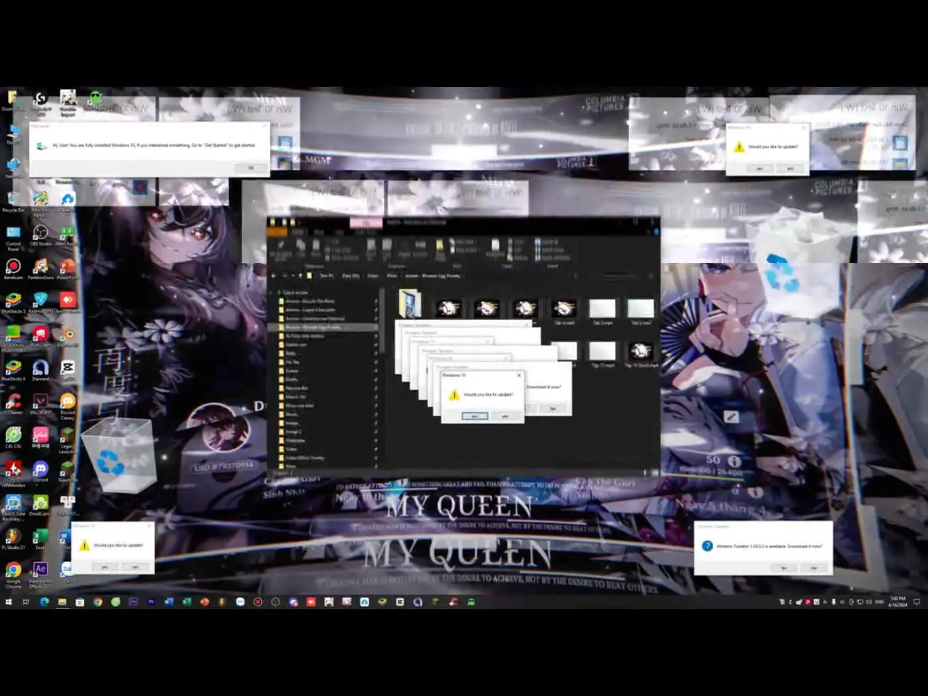Open the Legacy Launcher desktop icon
The image size is (928, 696).
coord(68,439)
